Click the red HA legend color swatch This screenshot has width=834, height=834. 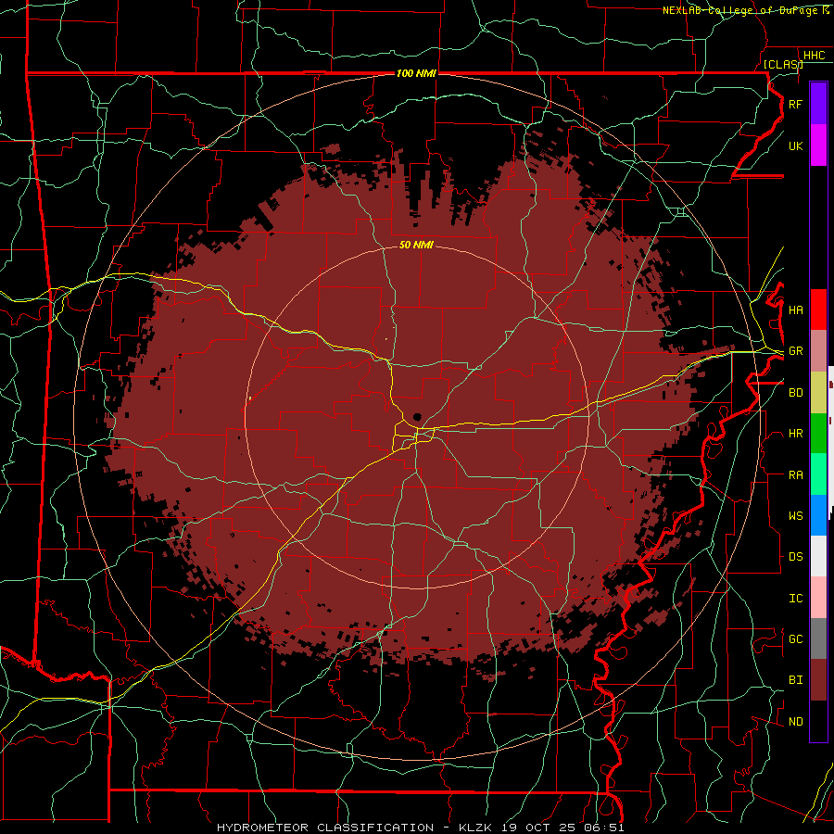coord(818,310)
